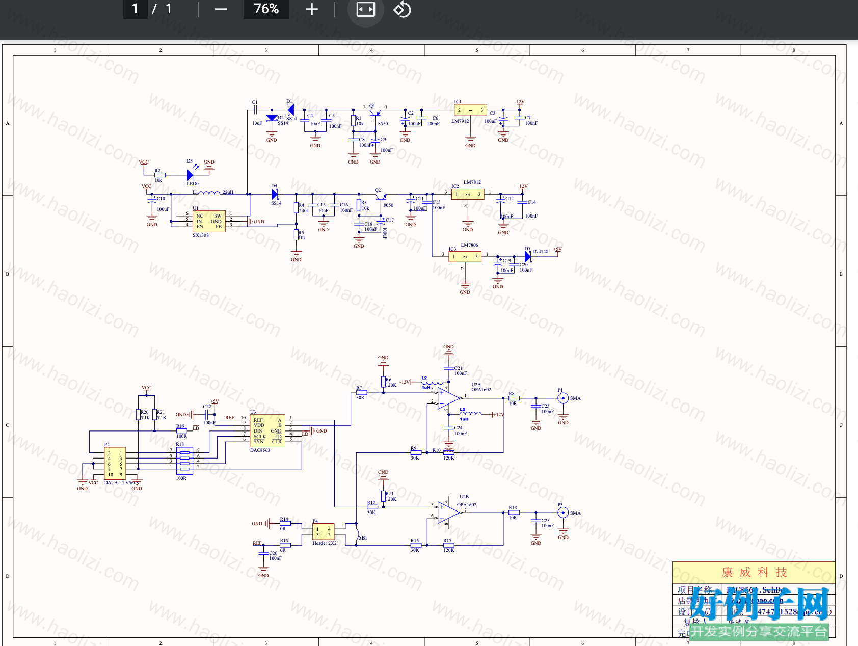Click the zoom out minus button

[221, 9]
